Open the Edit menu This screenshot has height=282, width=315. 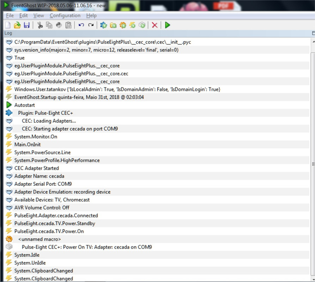[x=24, y=16]
